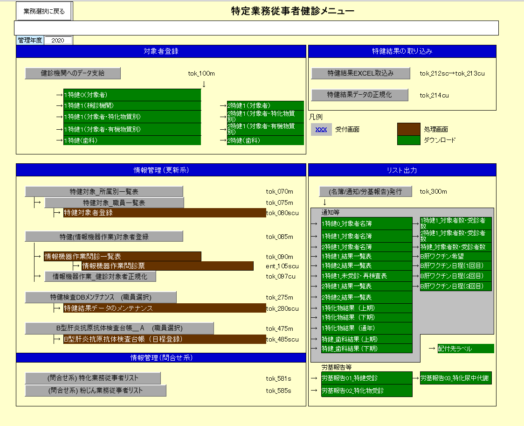Screen dimensions: 524x426
Task: Open 特健(情報機器作業)対象者登録
Action: coord(104,237)
